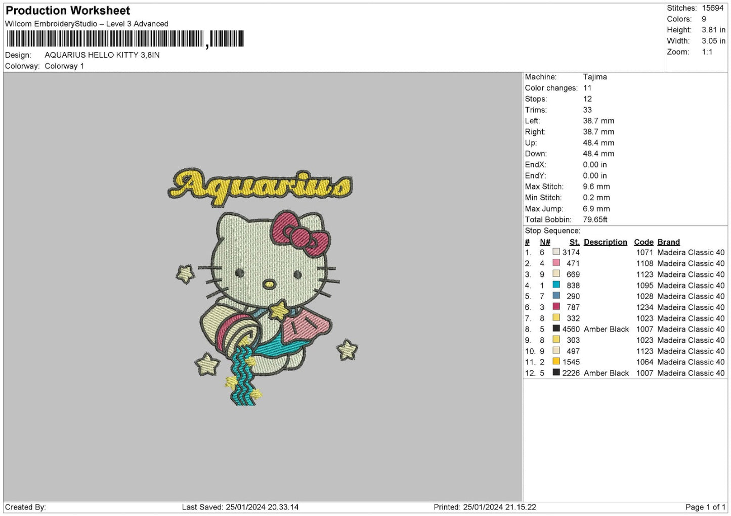
Task: Click the Brand column header
Action: [669, 242]
